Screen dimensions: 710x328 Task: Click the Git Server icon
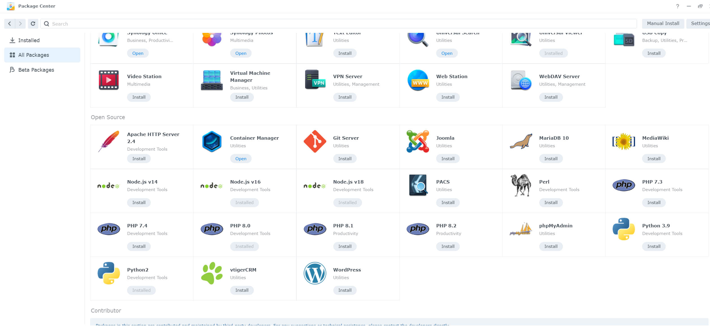pos(315,141)
